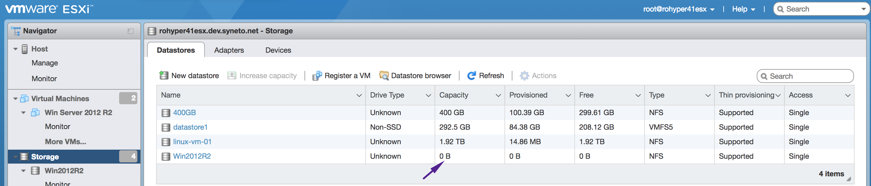Click the Win2012R2 row icon in table
871x186 pixels.
pyautogui.click(x=166, y=156)
